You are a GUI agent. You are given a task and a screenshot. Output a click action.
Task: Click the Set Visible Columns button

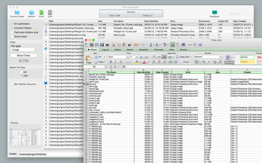click(25, 84)
